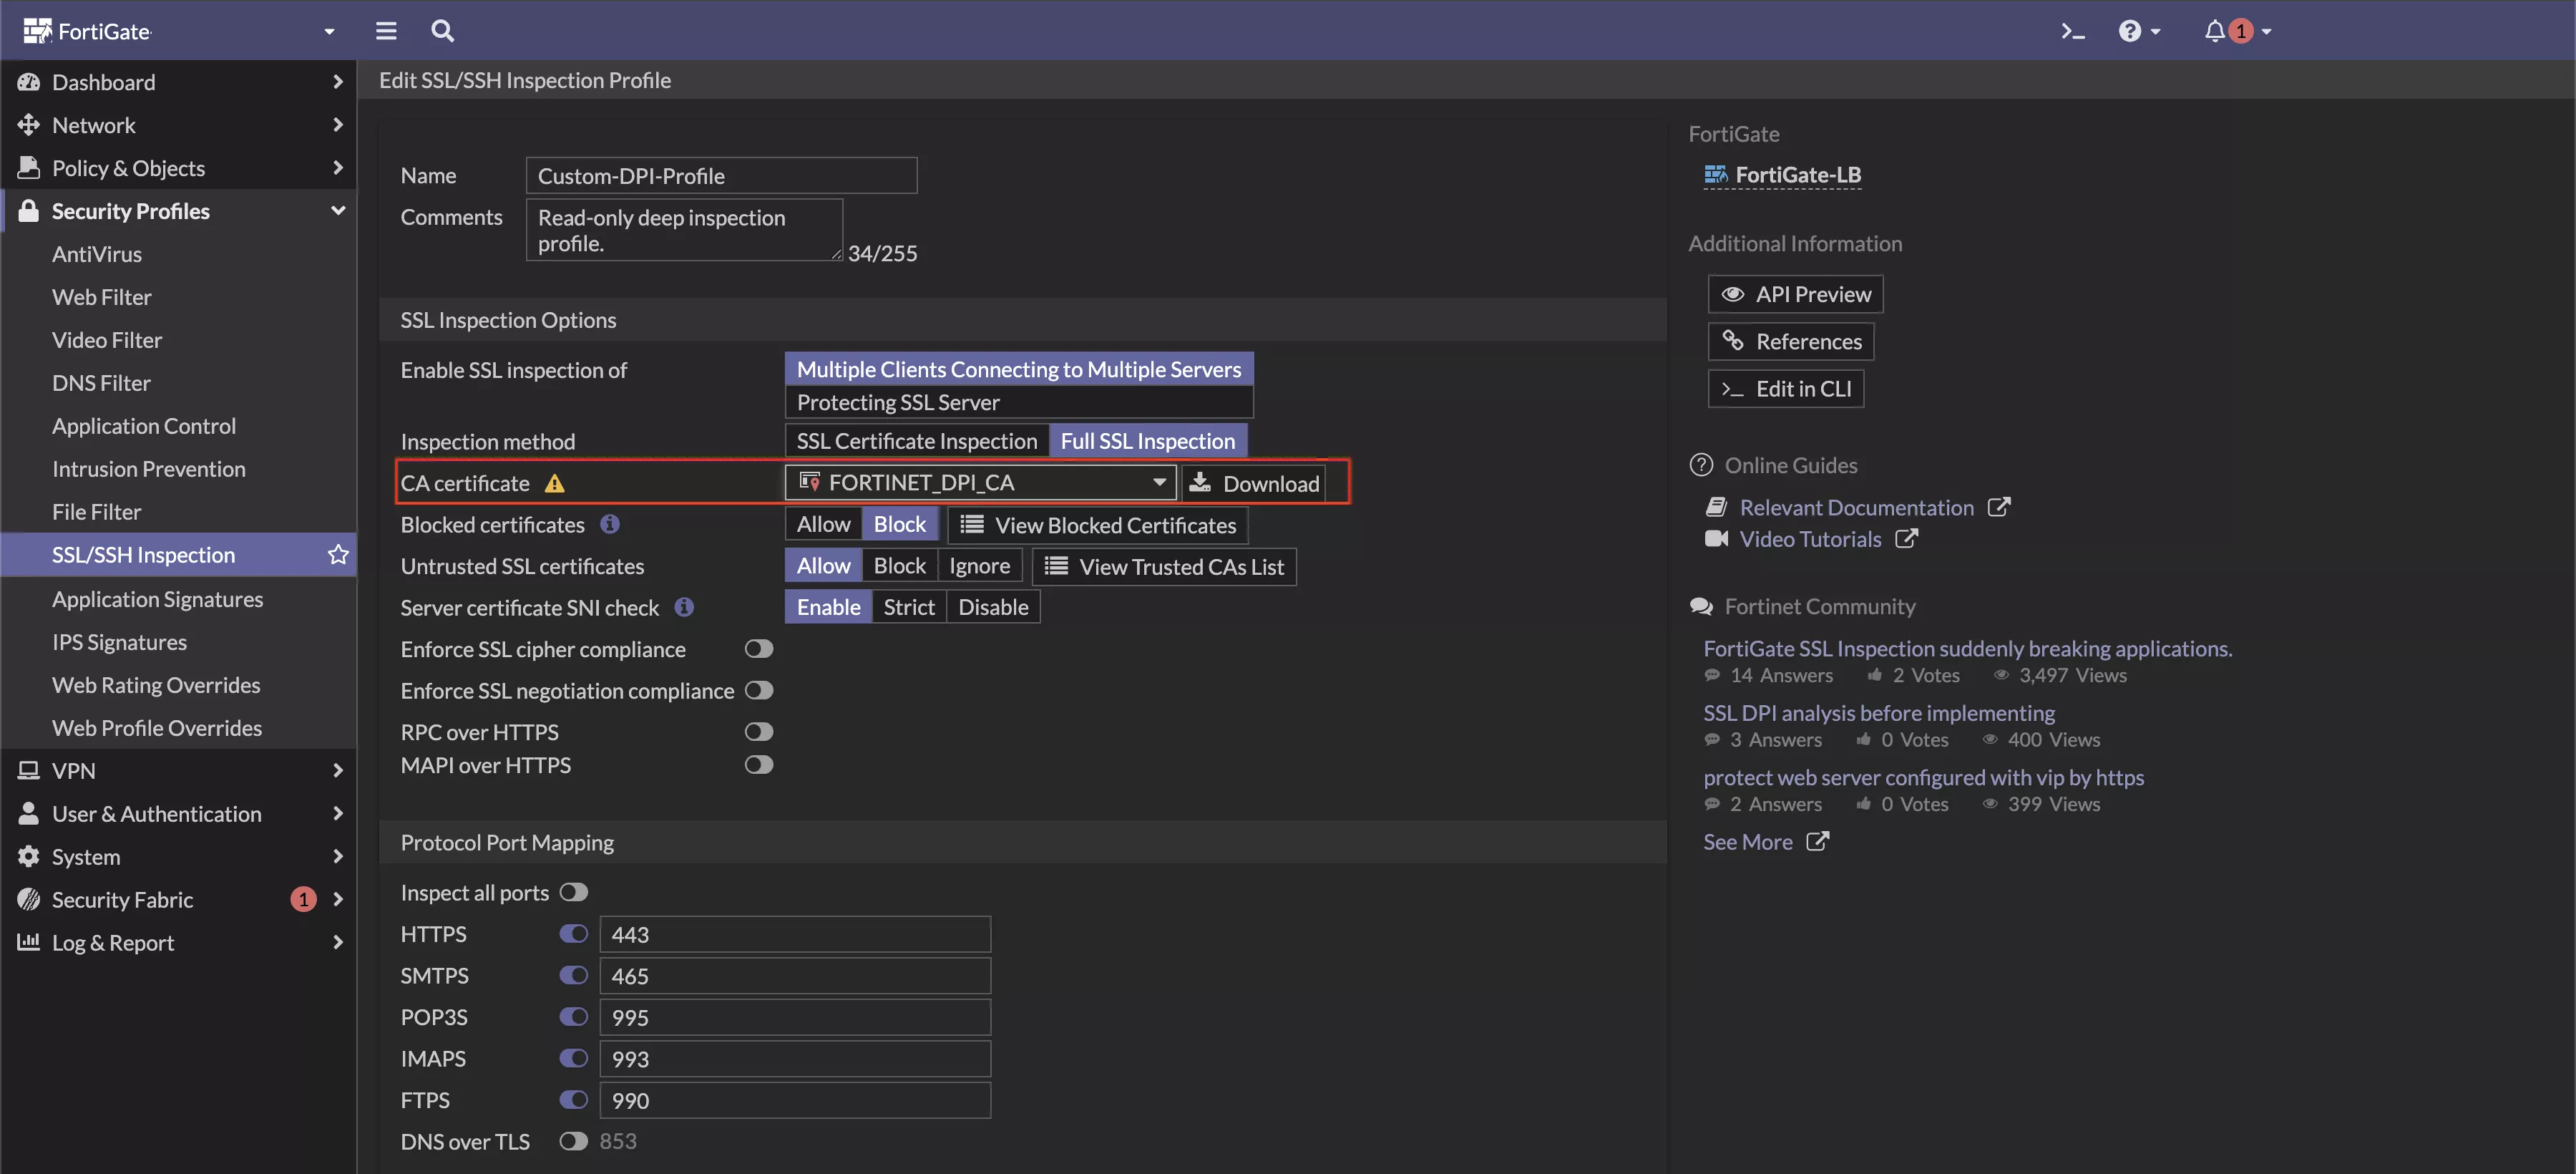Expand the System menu chevron
This screenshot has width=2576, height=1174.
pyautogui.click(x=338, y=856)
